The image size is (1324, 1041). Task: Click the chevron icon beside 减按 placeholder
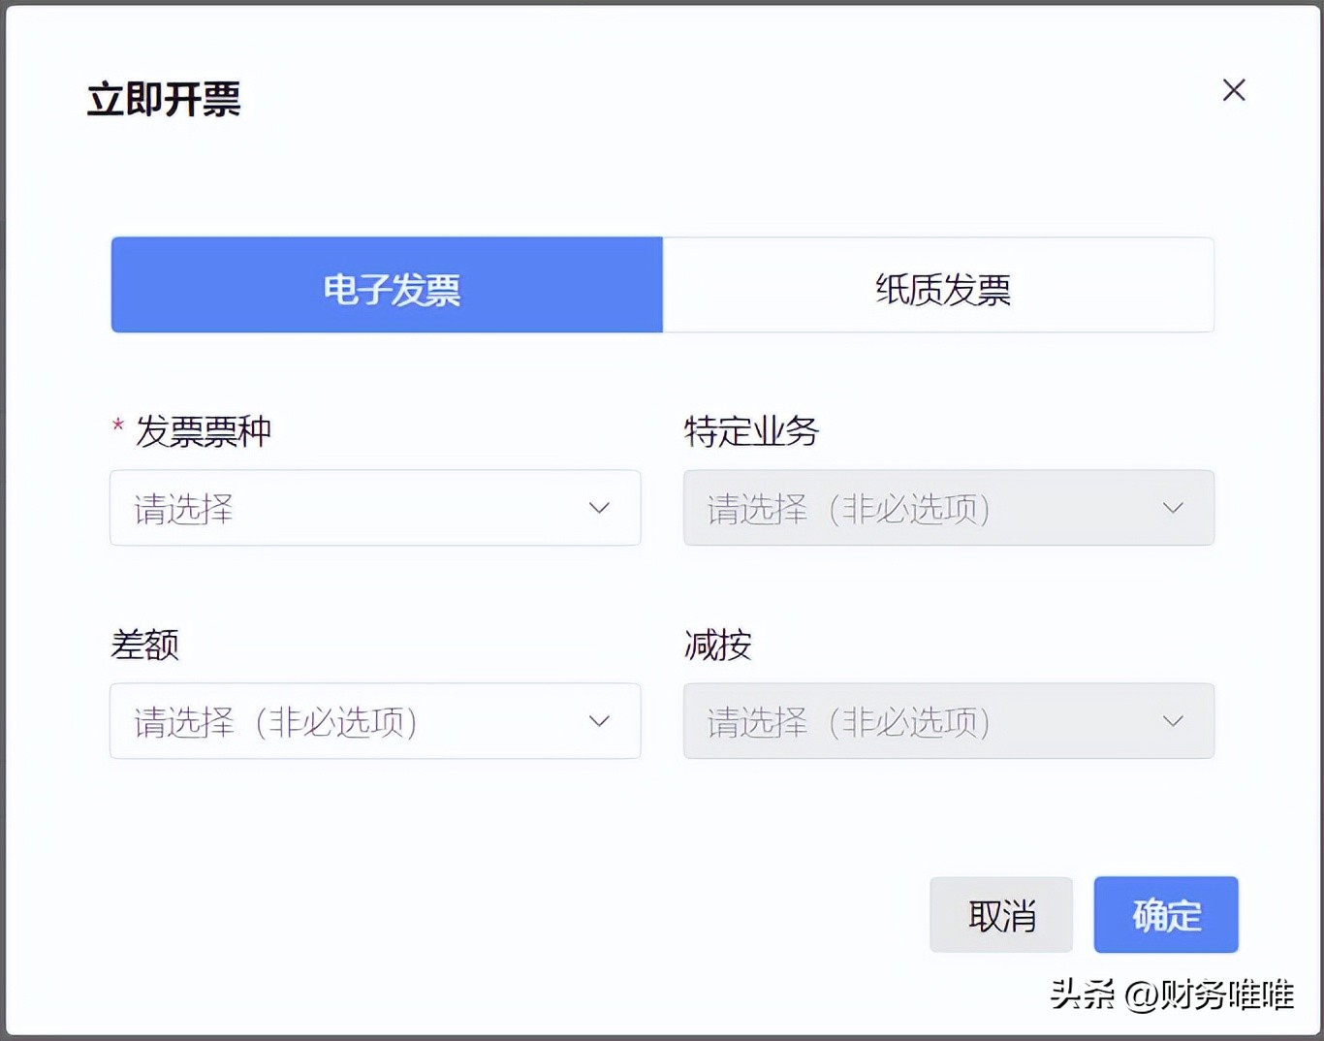point(1173,721)
